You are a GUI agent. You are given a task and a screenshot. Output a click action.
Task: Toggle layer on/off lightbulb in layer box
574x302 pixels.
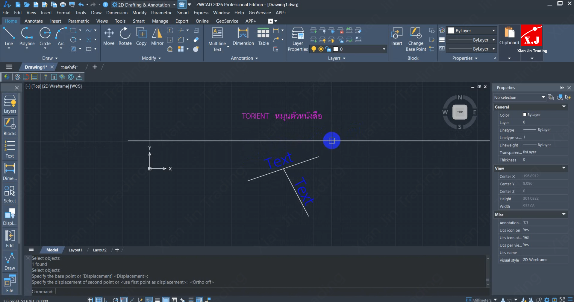pos(313,49)
